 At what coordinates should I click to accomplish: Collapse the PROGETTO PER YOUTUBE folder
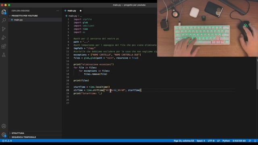(x=25, y=16)
